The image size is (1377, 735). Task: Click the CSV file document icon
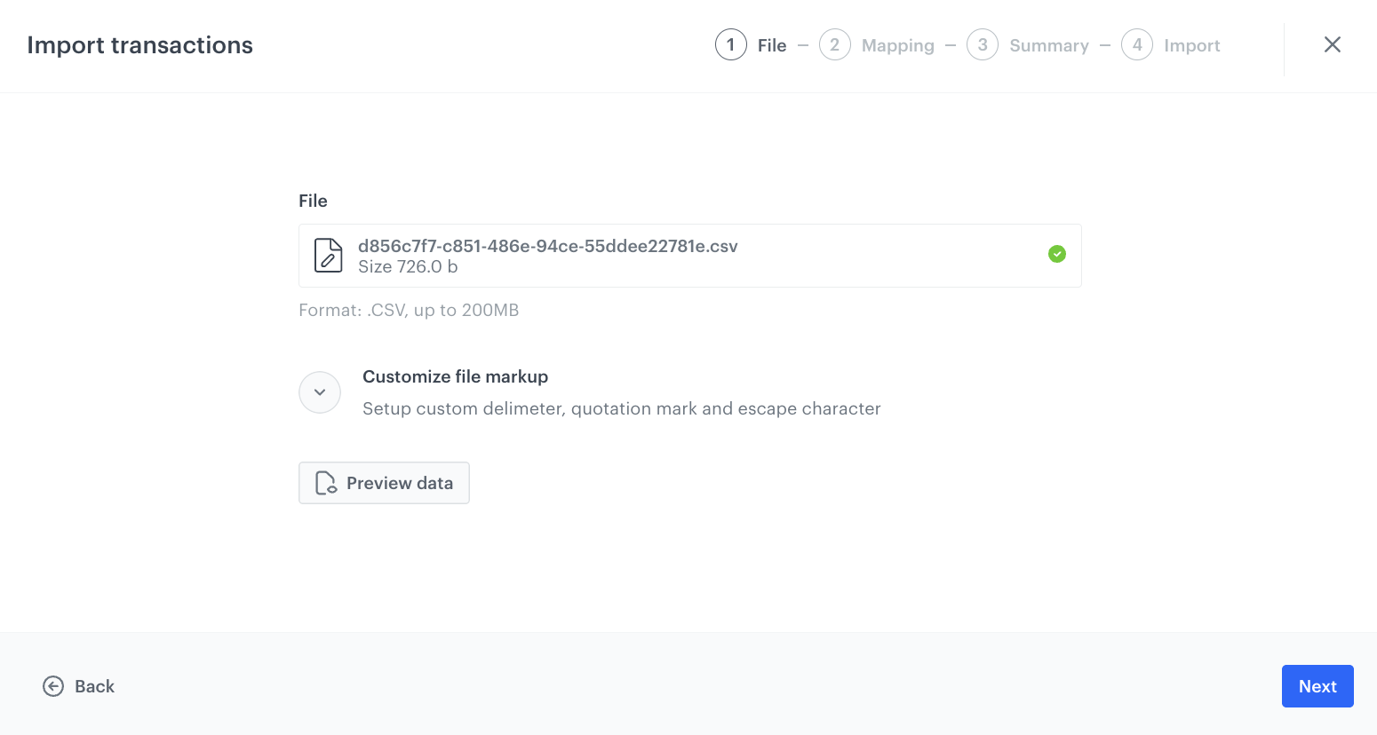pyautogui.click(x=328, y=255)
